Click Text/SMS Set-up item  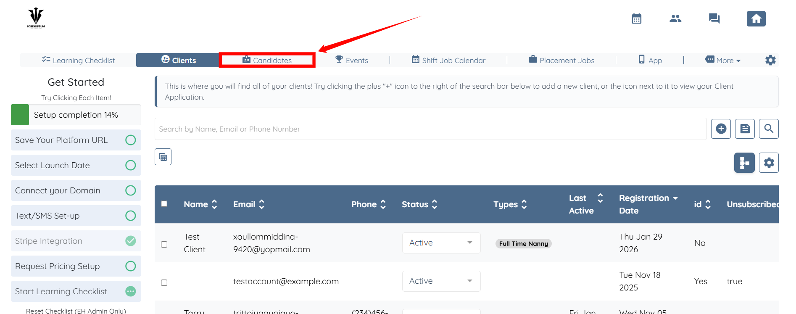(76, 216)
